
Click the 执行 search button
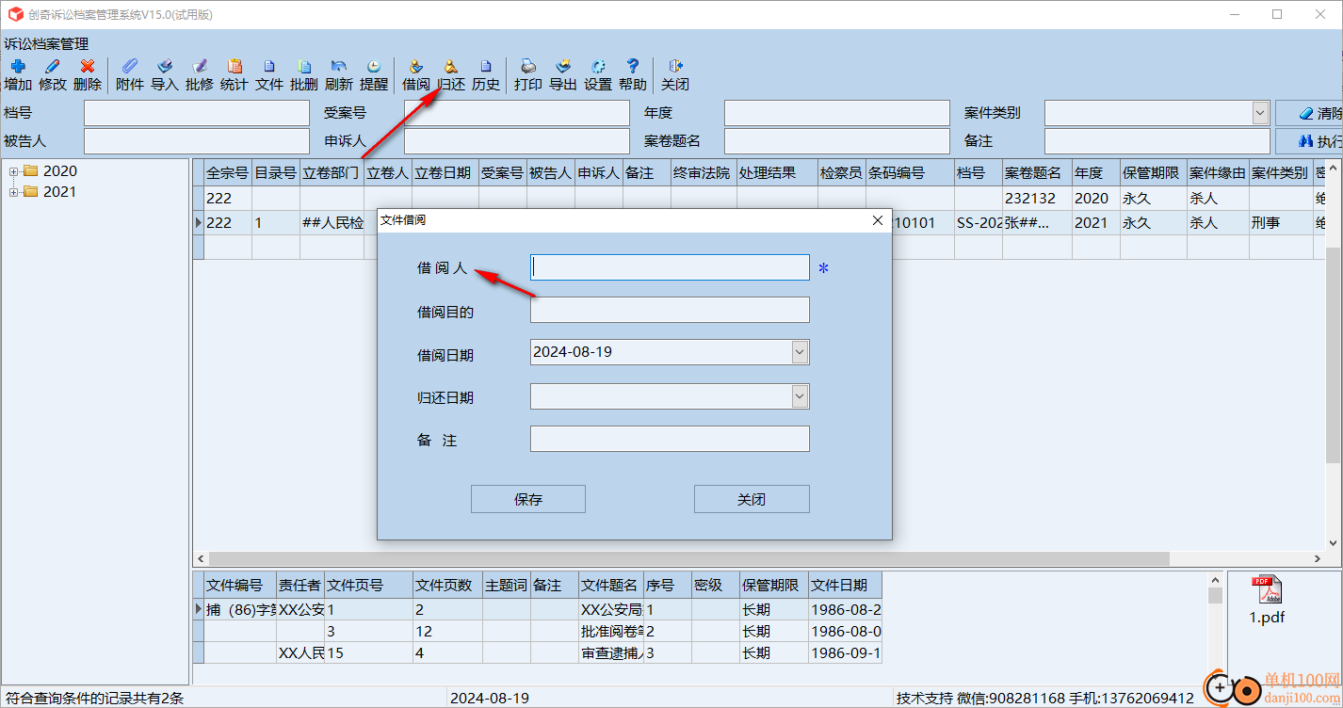point(1309,141)
